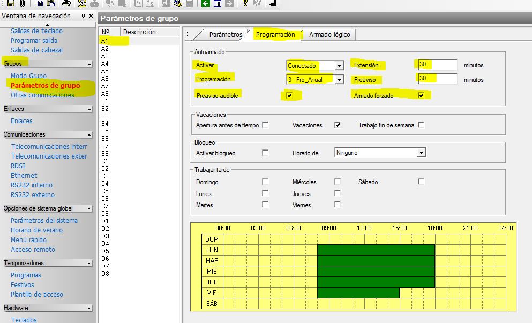
Task: Uncheck the Vacaciones checkbox
Action: [x=337, y=125]
